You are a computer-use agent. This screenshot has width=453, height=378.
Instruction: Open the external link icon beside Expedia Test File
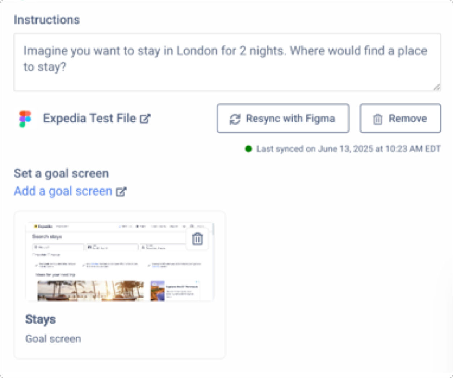coord(145,119)
